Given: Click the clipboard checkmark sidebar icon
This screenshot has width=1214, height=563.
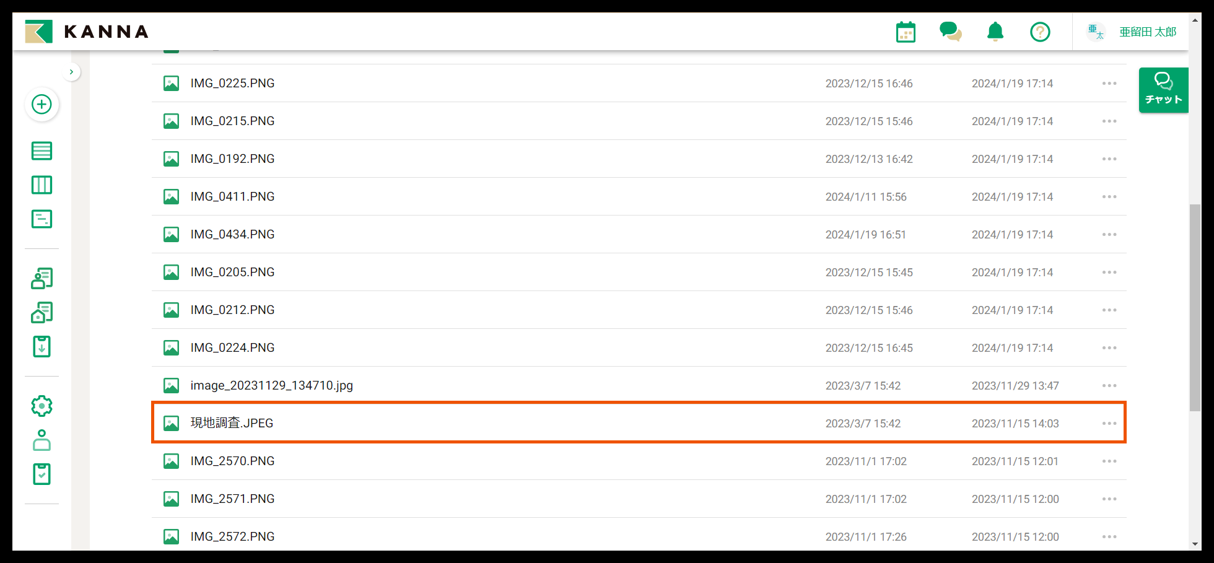Looking at the screenshot, I should (x=41, y=474).
